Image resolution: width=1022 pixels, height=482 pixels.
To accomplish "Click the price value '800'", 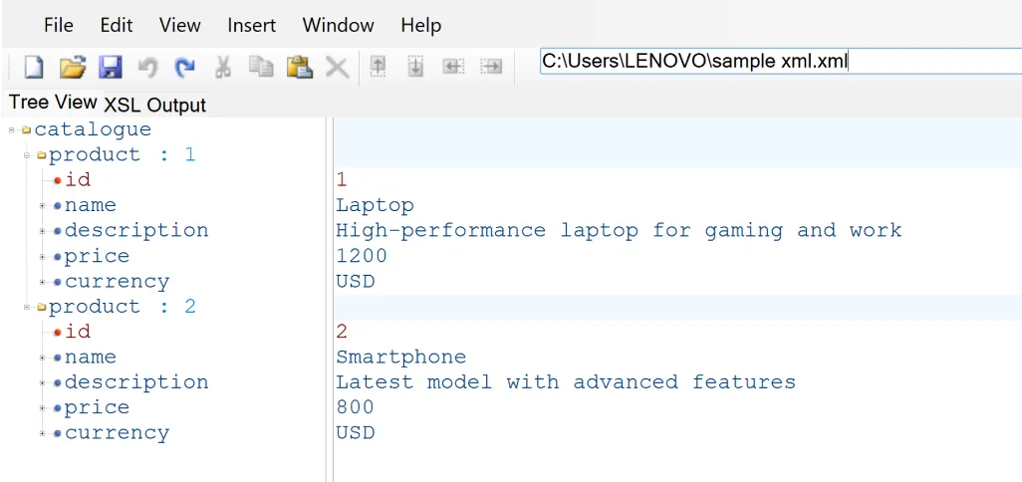I will 356,407.
